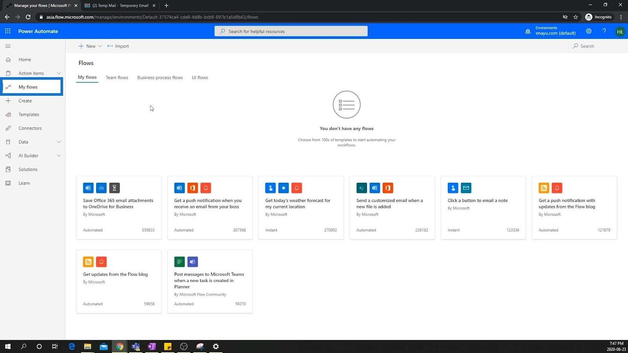Viewport: 628px width, 353px height.
Task: Click the Import button
Action: pos(118,46)
